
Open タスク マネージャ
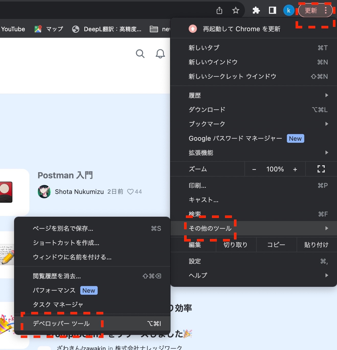(92, 304)
